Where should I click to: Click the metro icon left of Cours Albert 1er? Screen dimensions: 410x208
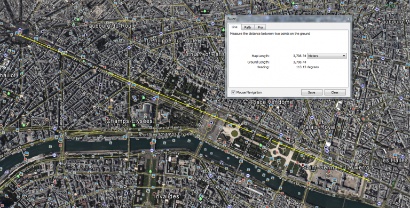(54, 129)
